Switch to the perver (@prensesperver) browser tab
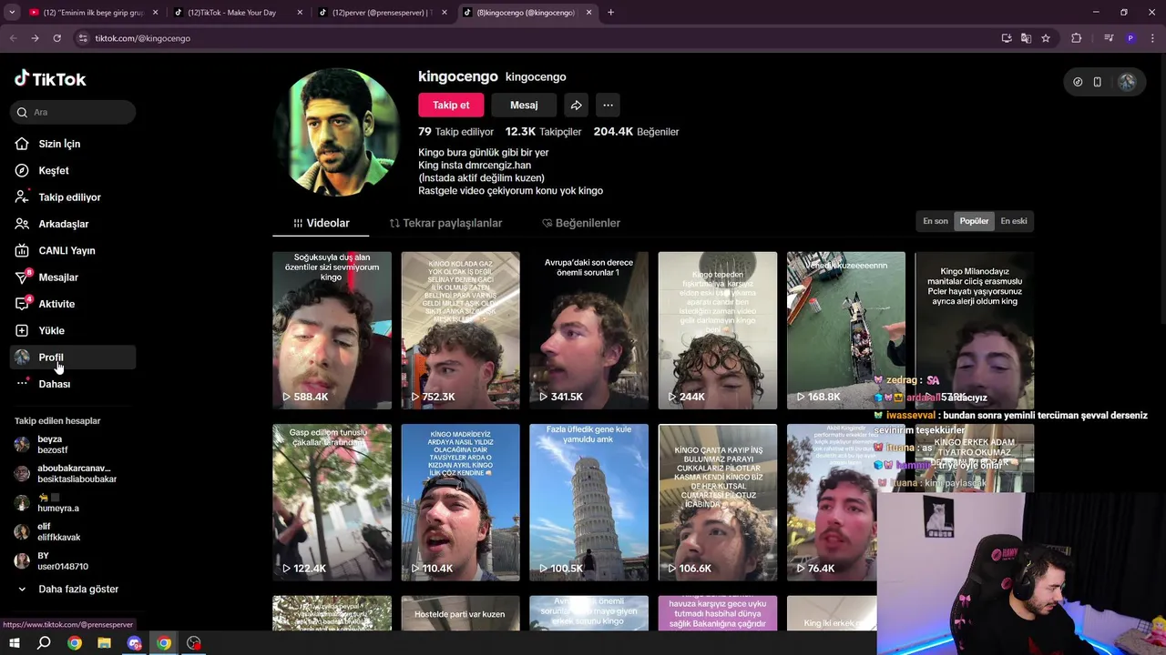The width and height of the screenshot is (1166, 655). point(383,13)
